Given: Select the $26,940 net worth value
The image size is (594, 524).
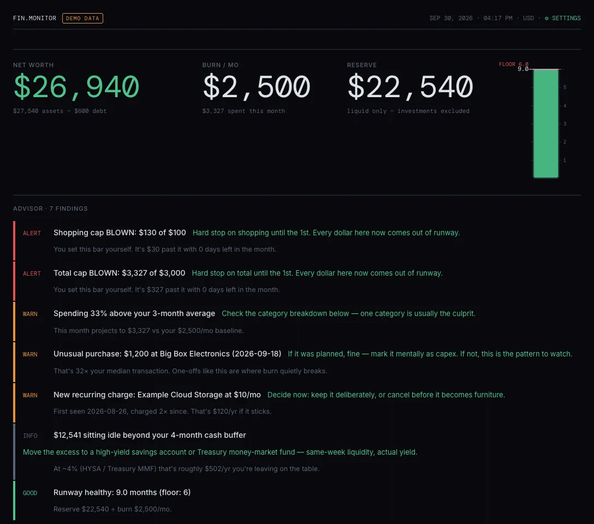Looking at the screenshot, I should [76, 87].
